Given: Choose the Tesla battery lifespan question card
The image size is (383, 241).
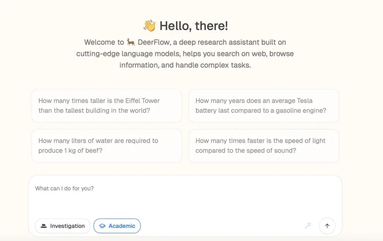Looking at the screenshot, I should [x=264, y=106].
